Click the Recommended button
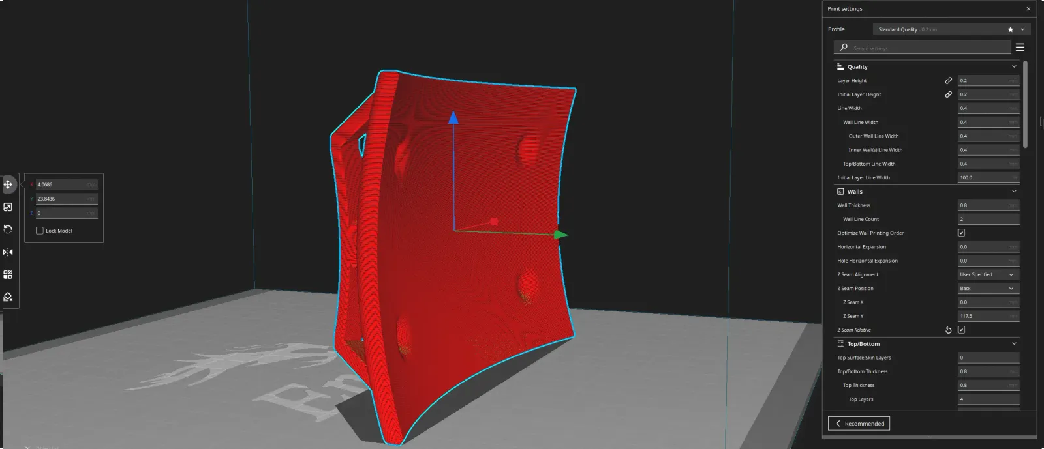The image size is (1044, 449). (859, 424)
